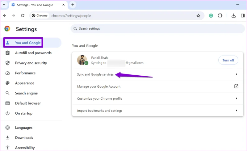The width and height of the screenshot is (247, 151).
Task: Bookmark this page with the star icon
Action: click(x=198, y=16)
